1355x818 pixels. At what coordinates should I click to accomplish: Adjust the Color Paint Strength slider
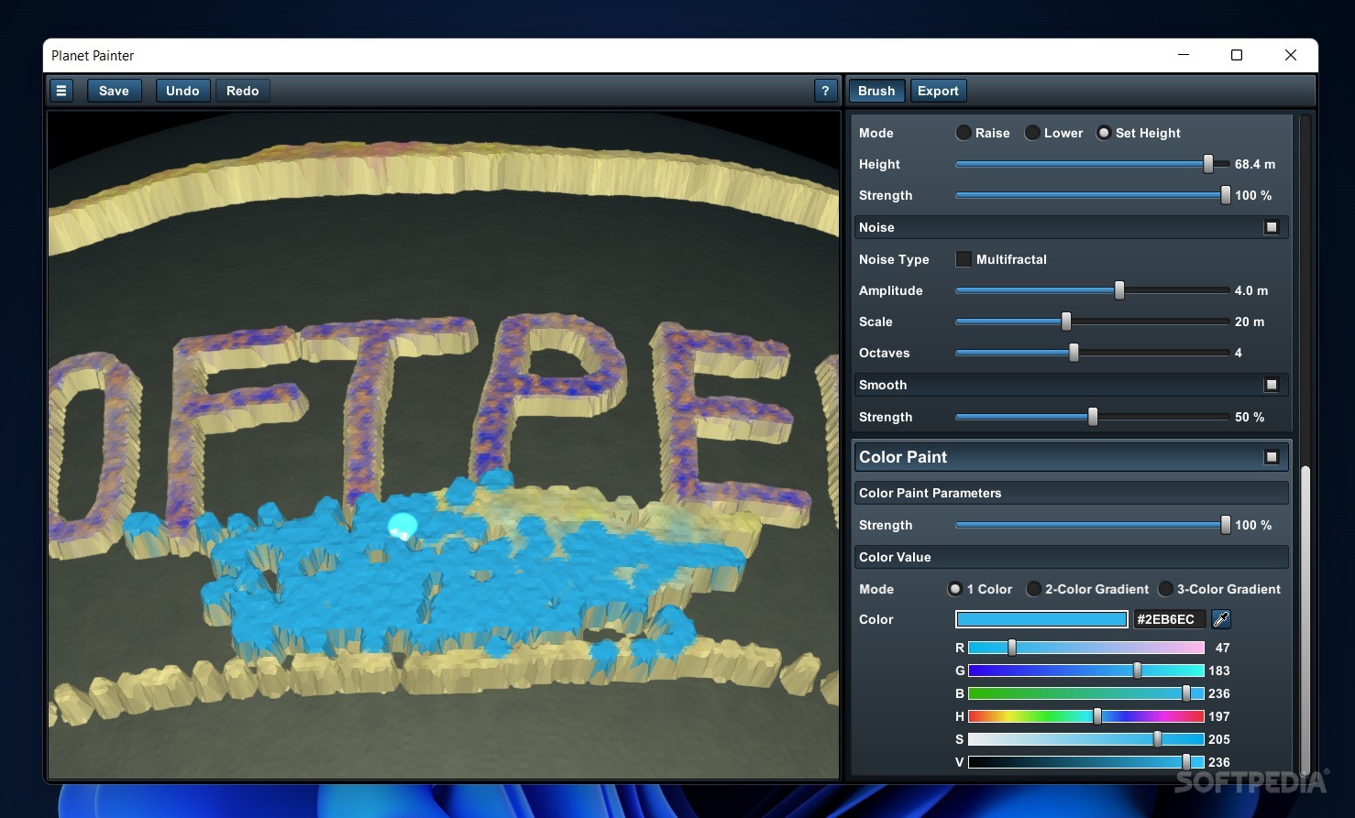click(x=1092, y=525)
